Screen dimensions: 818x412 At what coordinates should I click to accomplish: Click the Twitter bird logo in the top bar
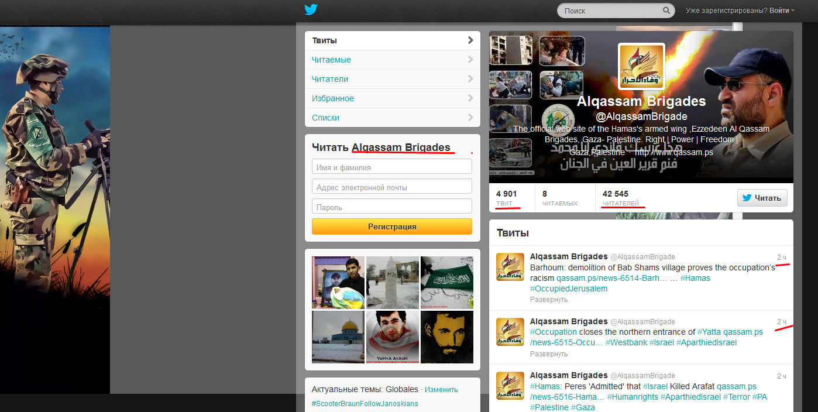coord(310,10)
